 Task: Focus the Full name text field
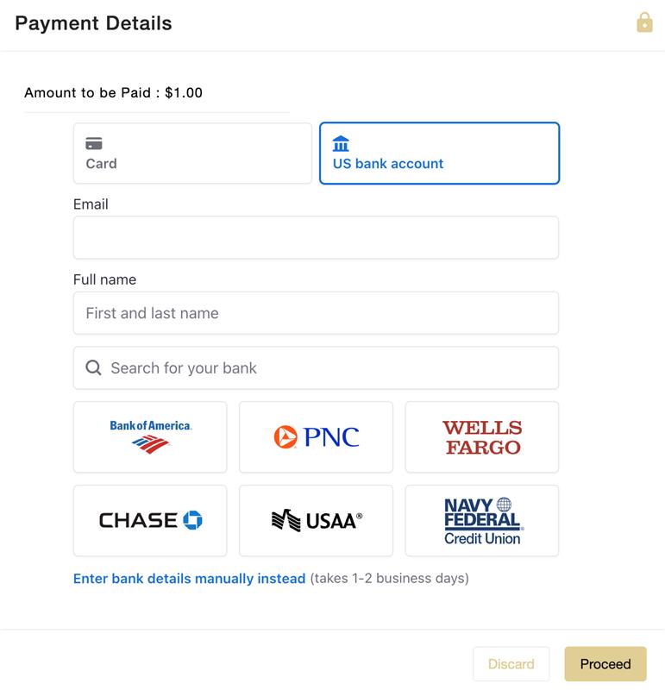[316, 313]
